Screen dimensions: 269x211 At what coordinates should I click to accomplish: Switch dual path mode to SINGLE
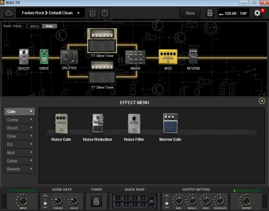pos(35,26)
